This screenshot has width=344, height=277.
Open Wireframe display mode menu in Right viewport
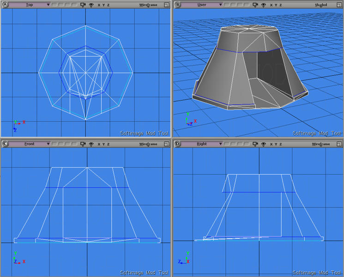(x=321, y=144)
